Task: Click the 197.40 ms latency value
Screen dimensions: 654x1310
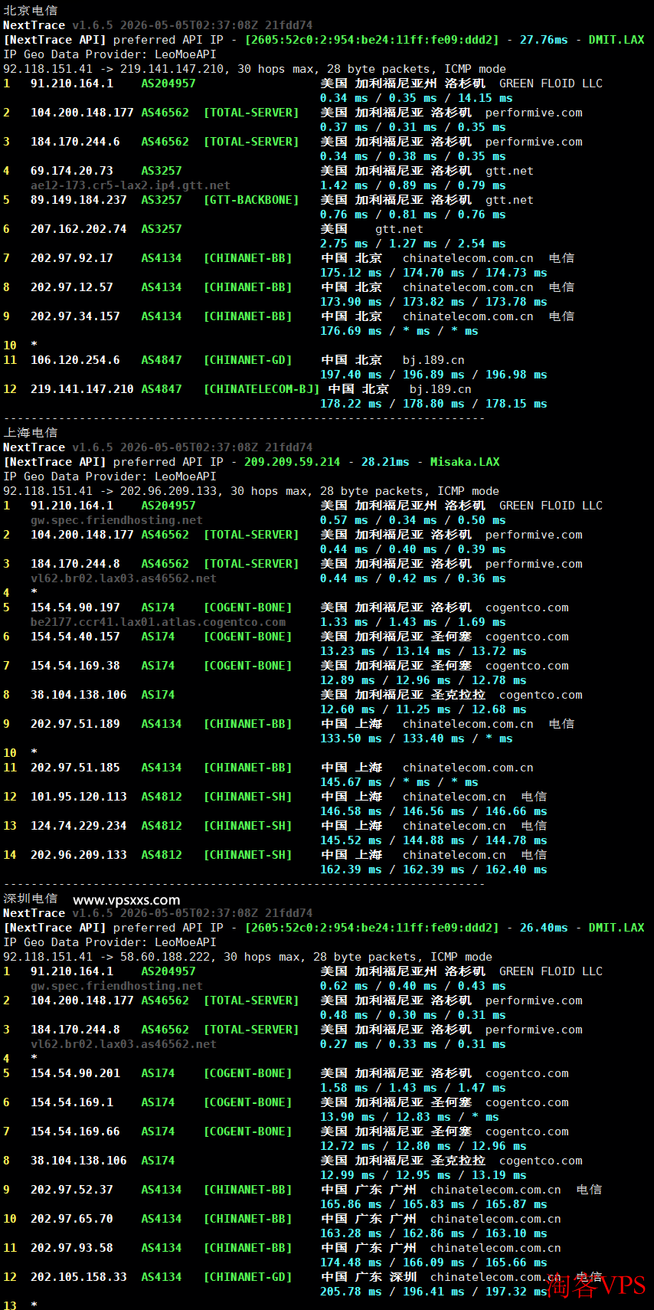Action: (351, 375)
